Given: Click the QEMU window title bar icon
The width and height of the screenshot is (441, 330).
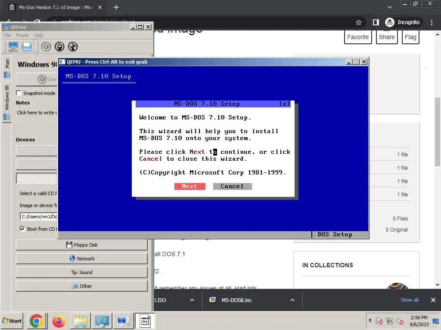Looking at the screenshot, I should (x=62, y=62).
